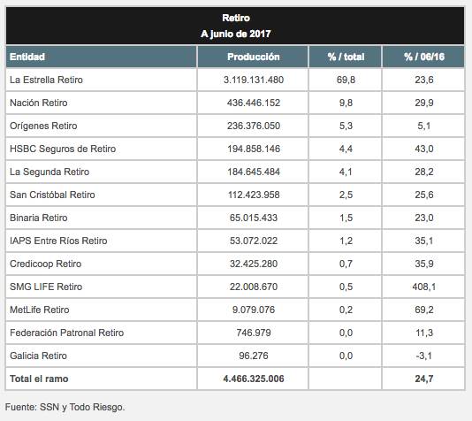Click the 23,6 variation cell
Image resolution: width=472 pixels, height=421 pixels.
click(x=423, y=80)
